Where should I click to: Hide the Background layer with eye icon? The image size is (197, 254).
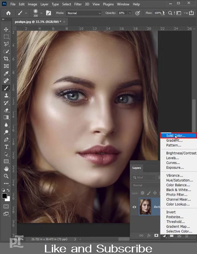(134, 207)
